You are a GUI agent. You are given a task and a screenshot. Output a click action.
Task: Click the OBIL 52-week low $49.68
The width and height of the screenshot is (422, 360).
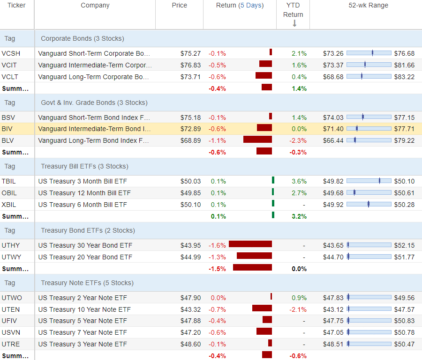[333, 193]
